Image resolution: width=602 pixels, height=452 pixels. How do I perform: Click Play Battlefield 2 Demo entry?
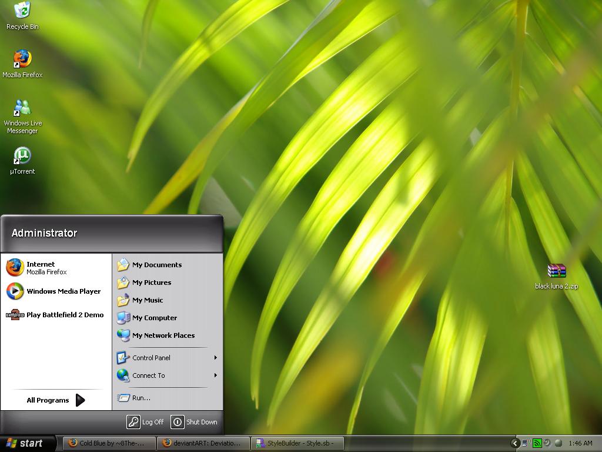tap(56, 315)
